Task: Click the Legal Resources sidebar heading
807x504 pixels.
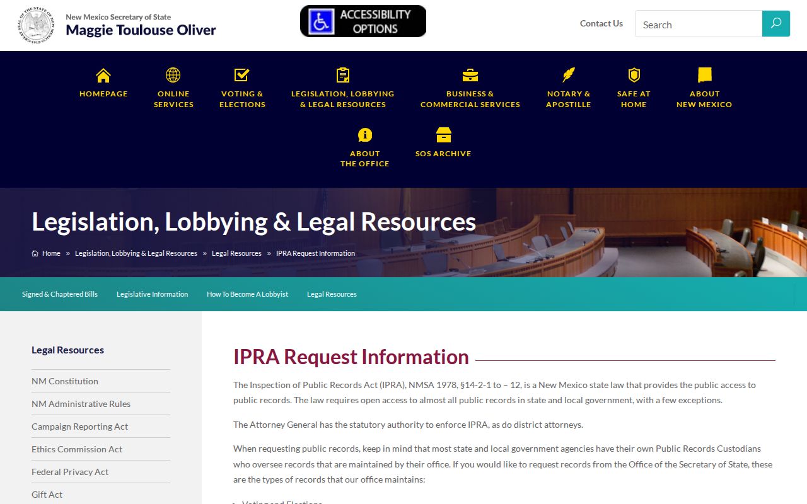Action: (x=67, y=350)
